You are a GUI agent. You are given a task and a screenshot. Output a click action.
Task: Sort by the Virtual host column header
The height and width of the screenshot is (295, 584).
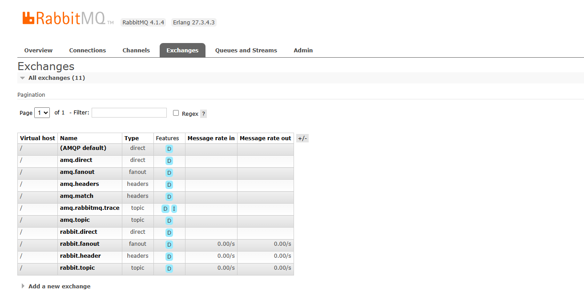37,138
